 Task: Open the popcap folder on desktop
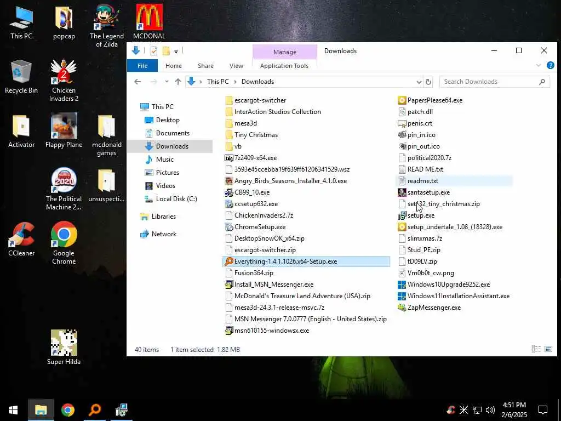[64, 22]
